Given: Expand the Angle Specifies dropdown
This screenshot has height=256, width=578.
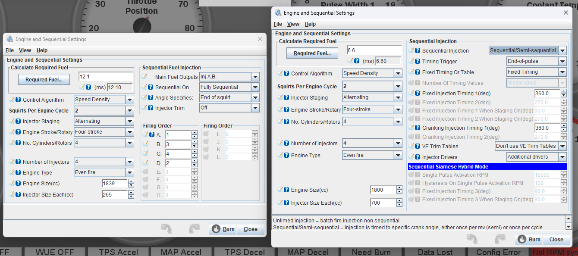Looking at the screenshot, I should pyautogui.click(x=255, y=97).
